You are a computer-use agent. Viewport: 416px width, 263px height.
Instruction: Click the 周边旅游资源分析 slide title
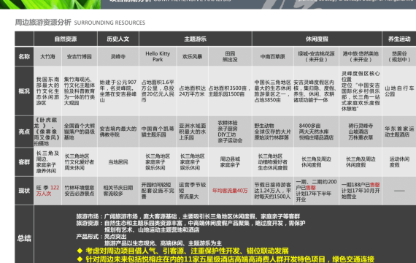tap(43, 23)
